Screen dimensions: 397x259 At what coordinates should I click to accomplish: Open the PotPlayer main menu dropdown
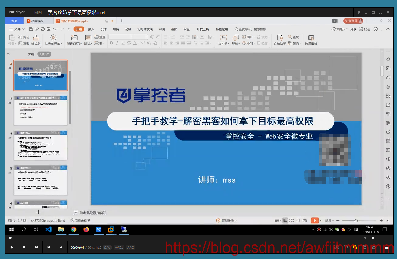[x=19, y=12]
